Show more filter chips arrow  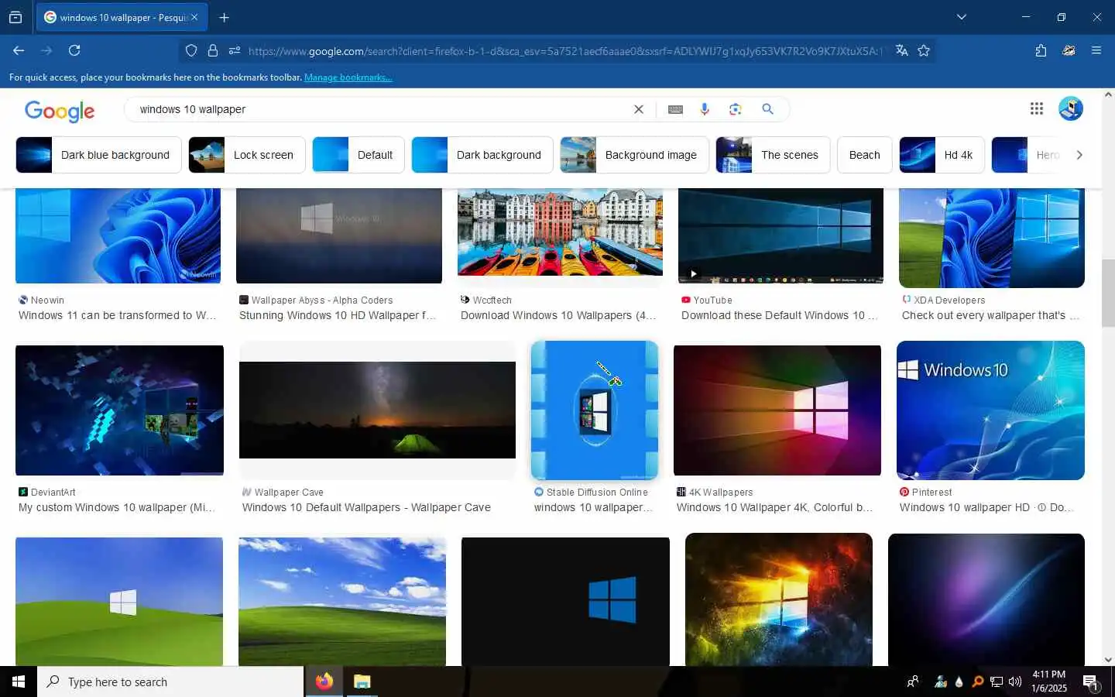point(1079,155)
